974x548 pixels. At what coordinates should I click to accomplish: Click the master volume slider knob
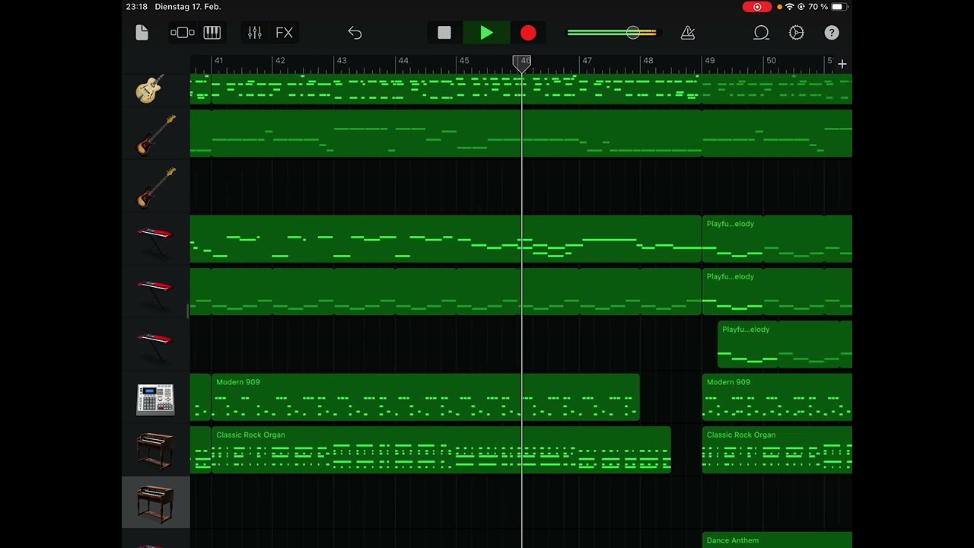pos(633,33)
